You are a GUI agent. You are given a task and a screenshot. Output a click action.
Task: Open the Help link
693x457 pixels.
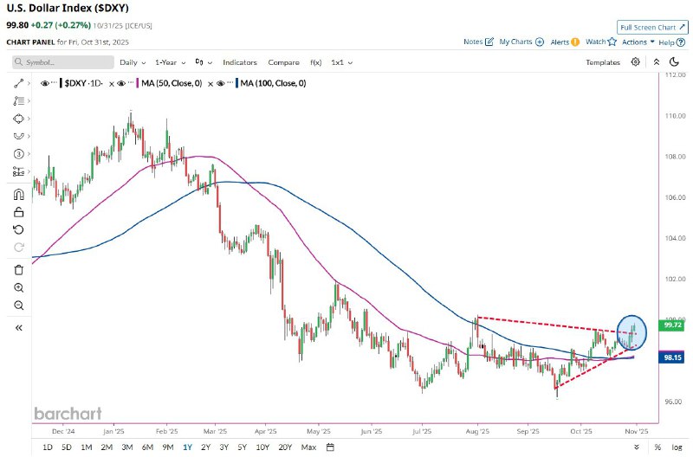672,42
